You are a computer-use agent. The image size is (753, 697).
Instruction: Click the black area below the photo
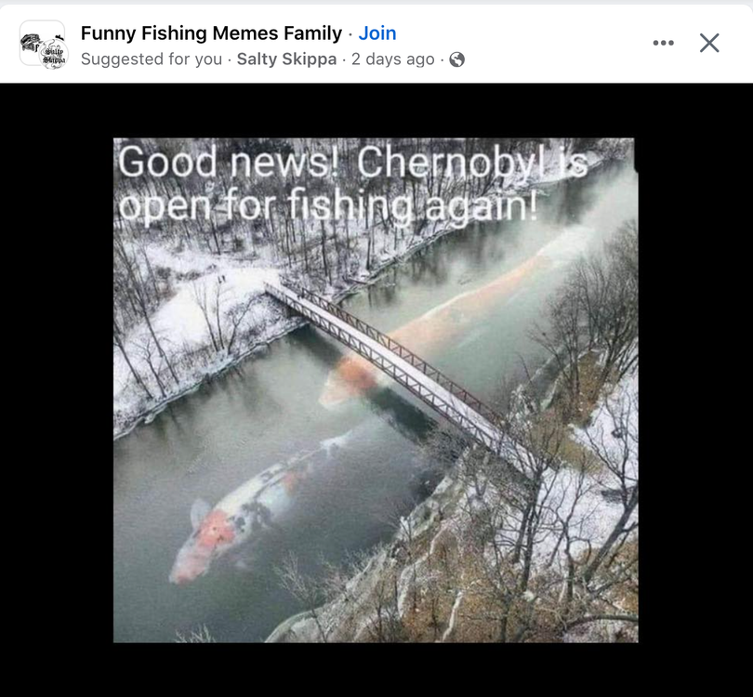(376, 670)
